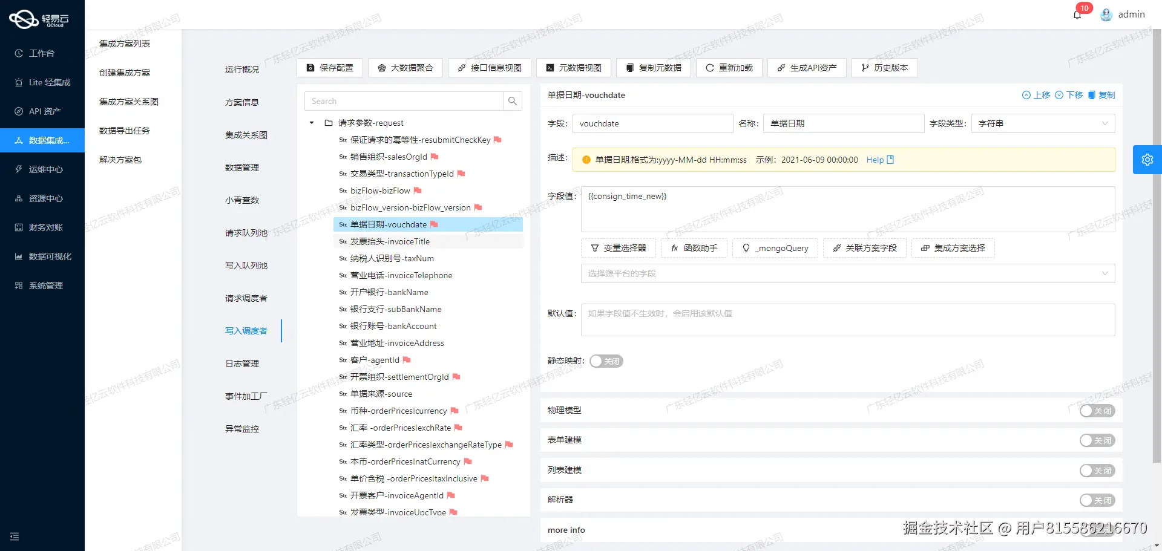Open the 变量选择器 variable selector
This screenshot has width=1162, height=551.
coord(618,248)
